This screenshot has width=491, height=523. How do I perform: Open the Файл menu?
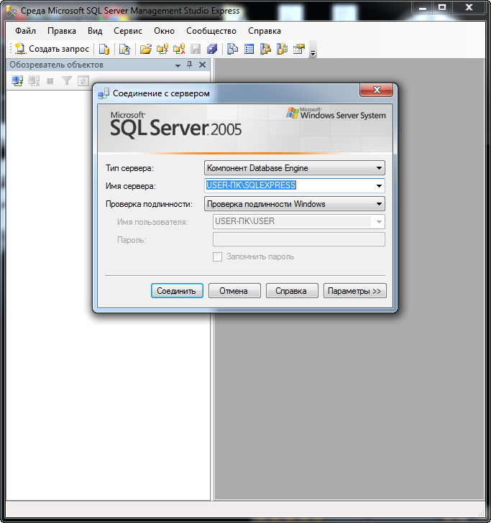point(25,31)
